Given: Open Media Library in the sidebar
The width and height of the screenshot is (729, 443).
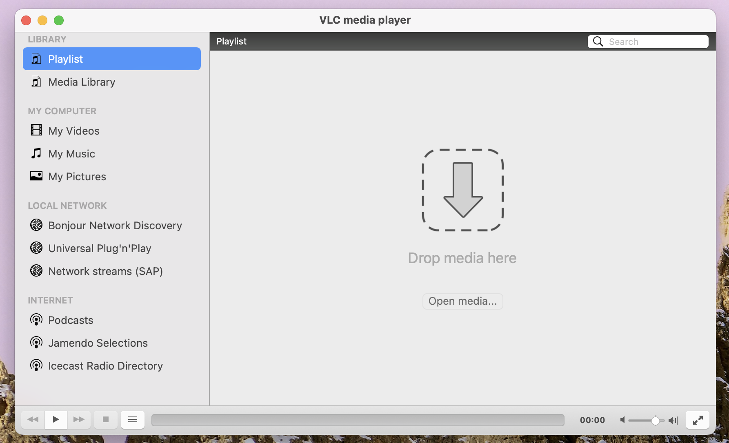Looking at the screenshot, I should pyautogui.click(x=112, y=82).
